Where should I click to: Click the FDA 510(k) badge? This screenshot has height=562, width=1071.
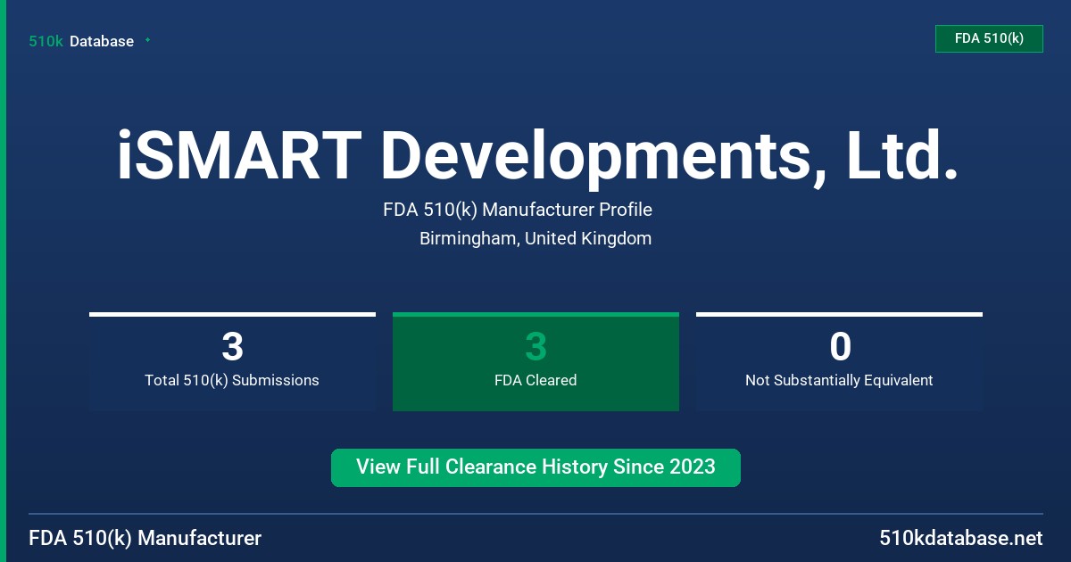(x=989, y=38)
